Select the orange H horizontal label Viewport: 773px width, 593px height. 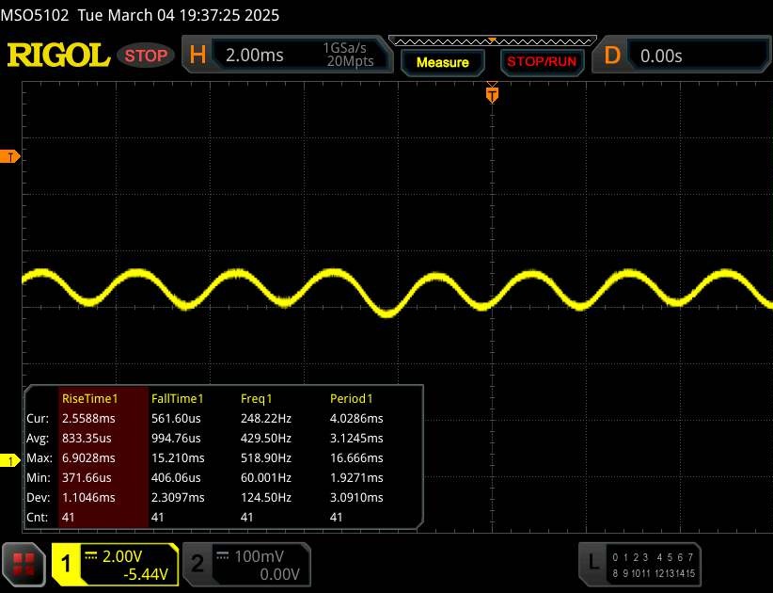click(197, 55)
